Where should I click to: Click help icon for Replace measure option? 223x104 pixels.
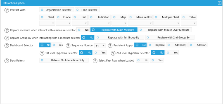(6, 30)
